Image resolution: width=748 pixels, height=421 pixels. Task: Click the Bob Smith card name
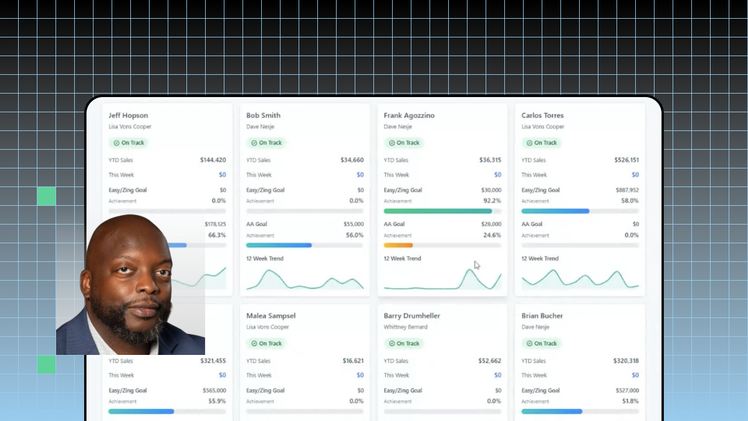263,115
